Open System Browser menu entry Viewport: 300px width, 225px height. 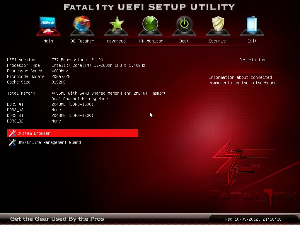click(x=73, y=133)
